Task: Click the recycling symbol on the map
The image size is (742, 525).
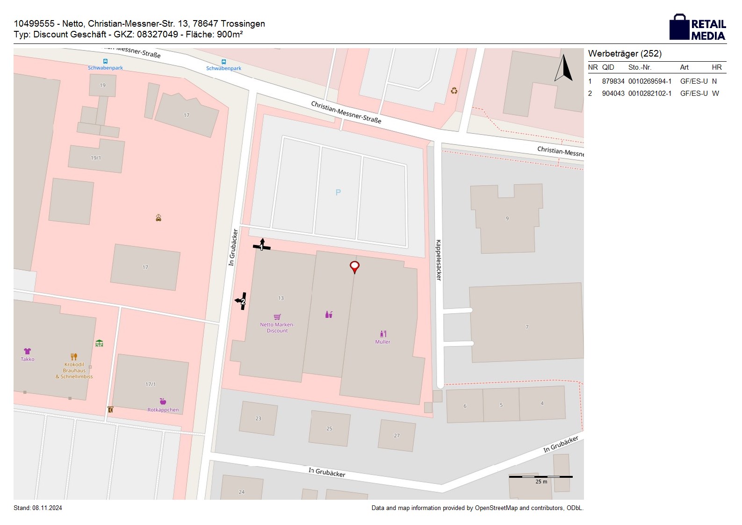Action: 454,91
